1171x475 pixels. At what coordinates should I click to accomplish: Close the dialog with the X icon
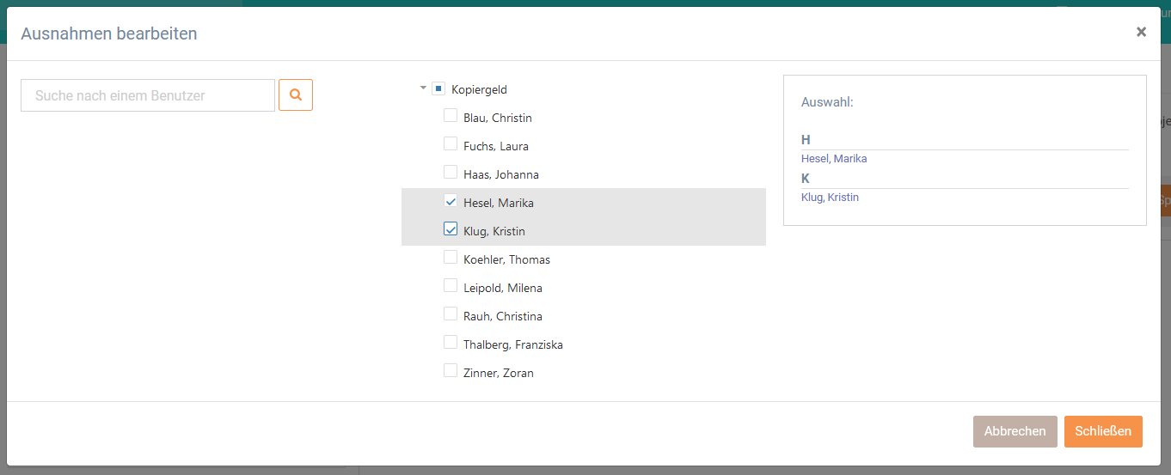1141,32
